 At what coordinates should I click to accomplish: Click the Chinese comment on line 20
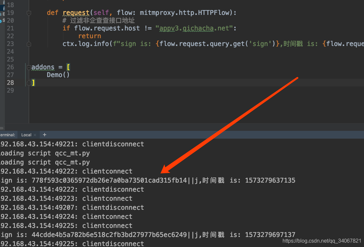(x=98, y=20)
